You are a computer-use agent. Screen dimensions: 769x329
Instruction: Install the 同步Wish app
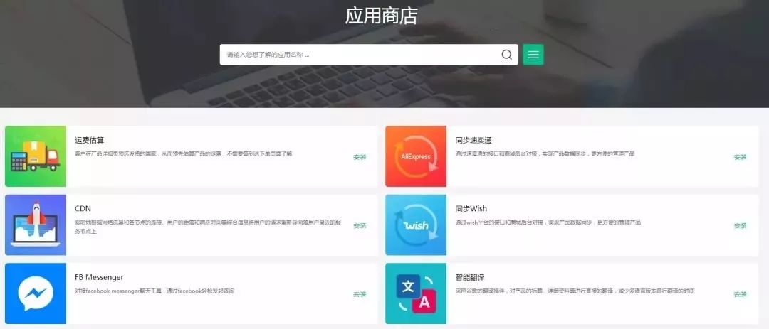(740, 226)
